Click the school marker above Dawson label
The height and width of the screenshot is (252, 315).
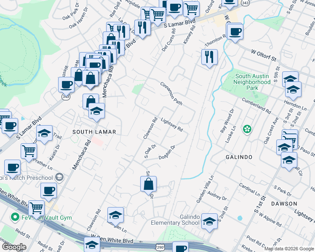click(289, 161)
